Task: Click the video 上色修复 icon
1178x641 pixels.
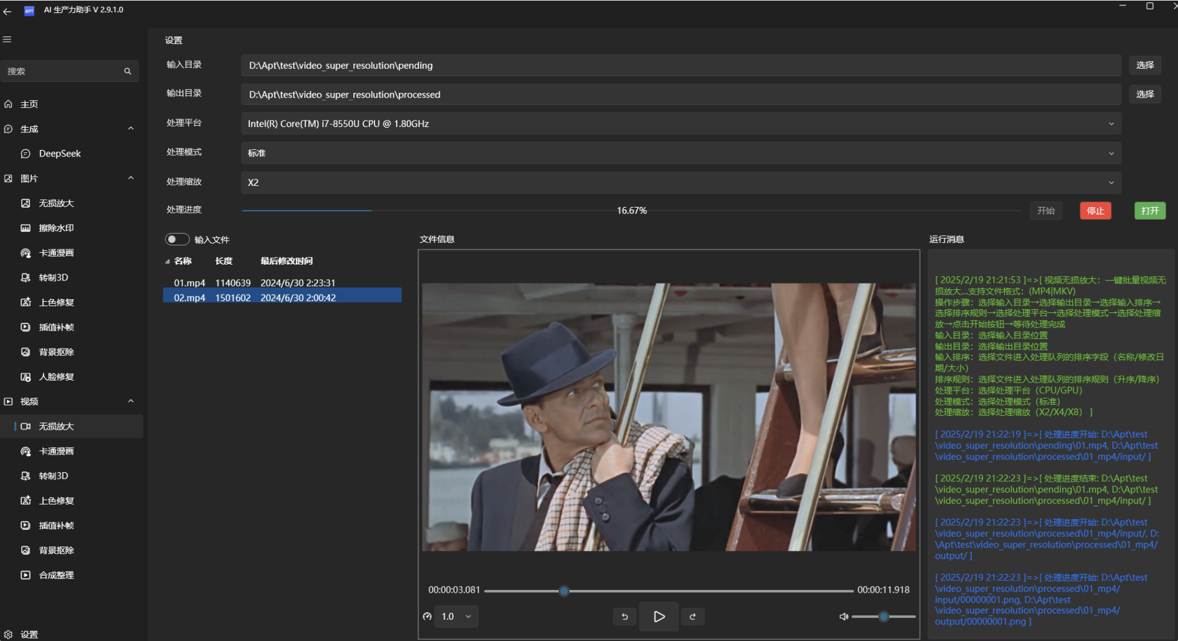Action: 25,500
